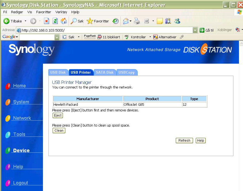Click the Google toolbar search field
Viewport: 243px width, 191px height.
[x=37, y=37]
